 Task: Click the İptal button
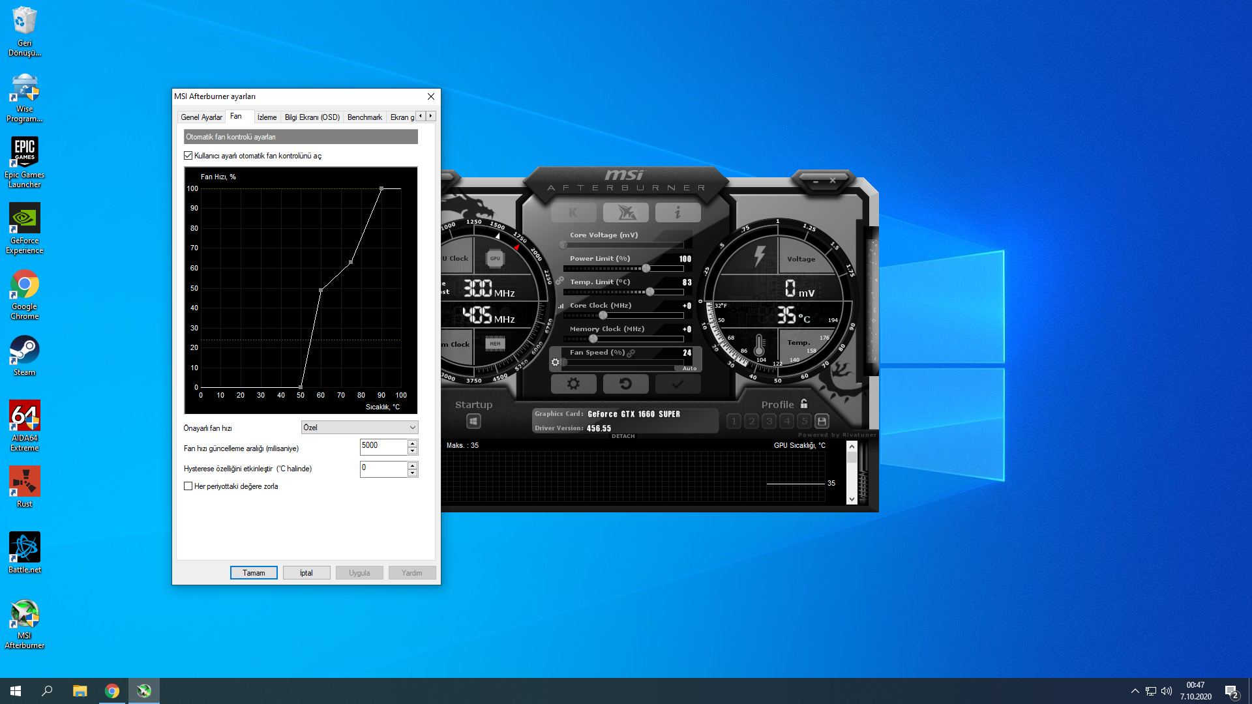[x=306, y=573]
